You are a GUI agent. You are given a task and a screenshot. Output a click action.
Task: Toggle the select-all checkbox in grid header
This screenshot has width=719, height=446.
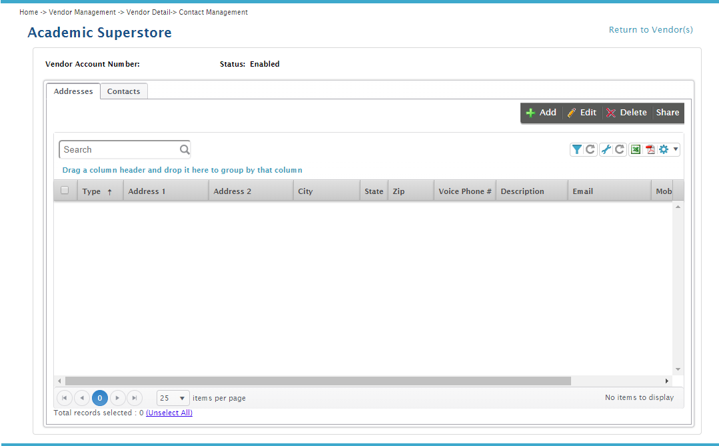coord(65,191)
